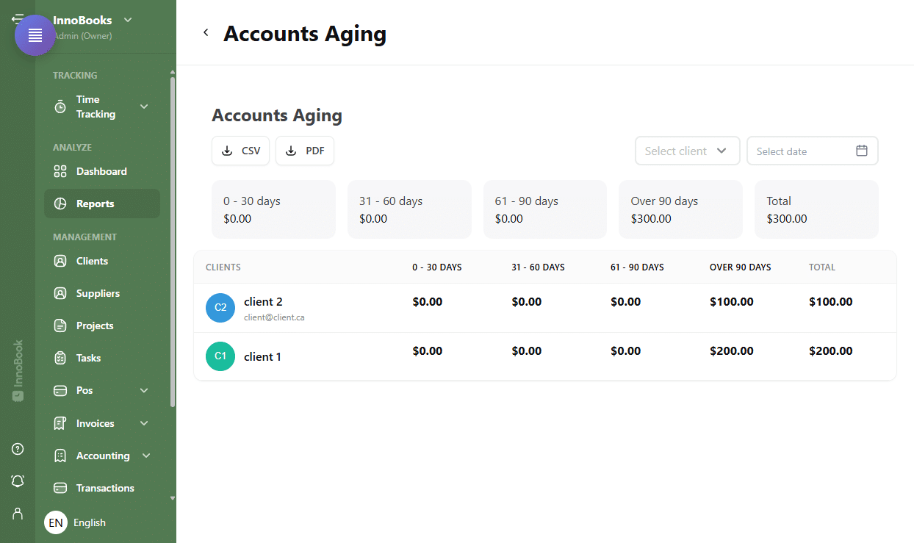This screenshot has width=914, height=543.
Task: Click the Accounting ledger icon
Action: coord(60,456)
